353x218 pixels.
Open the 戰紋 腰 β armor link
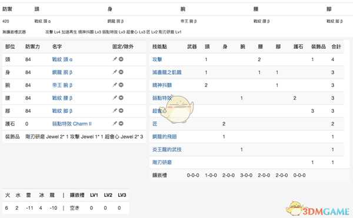62,98
